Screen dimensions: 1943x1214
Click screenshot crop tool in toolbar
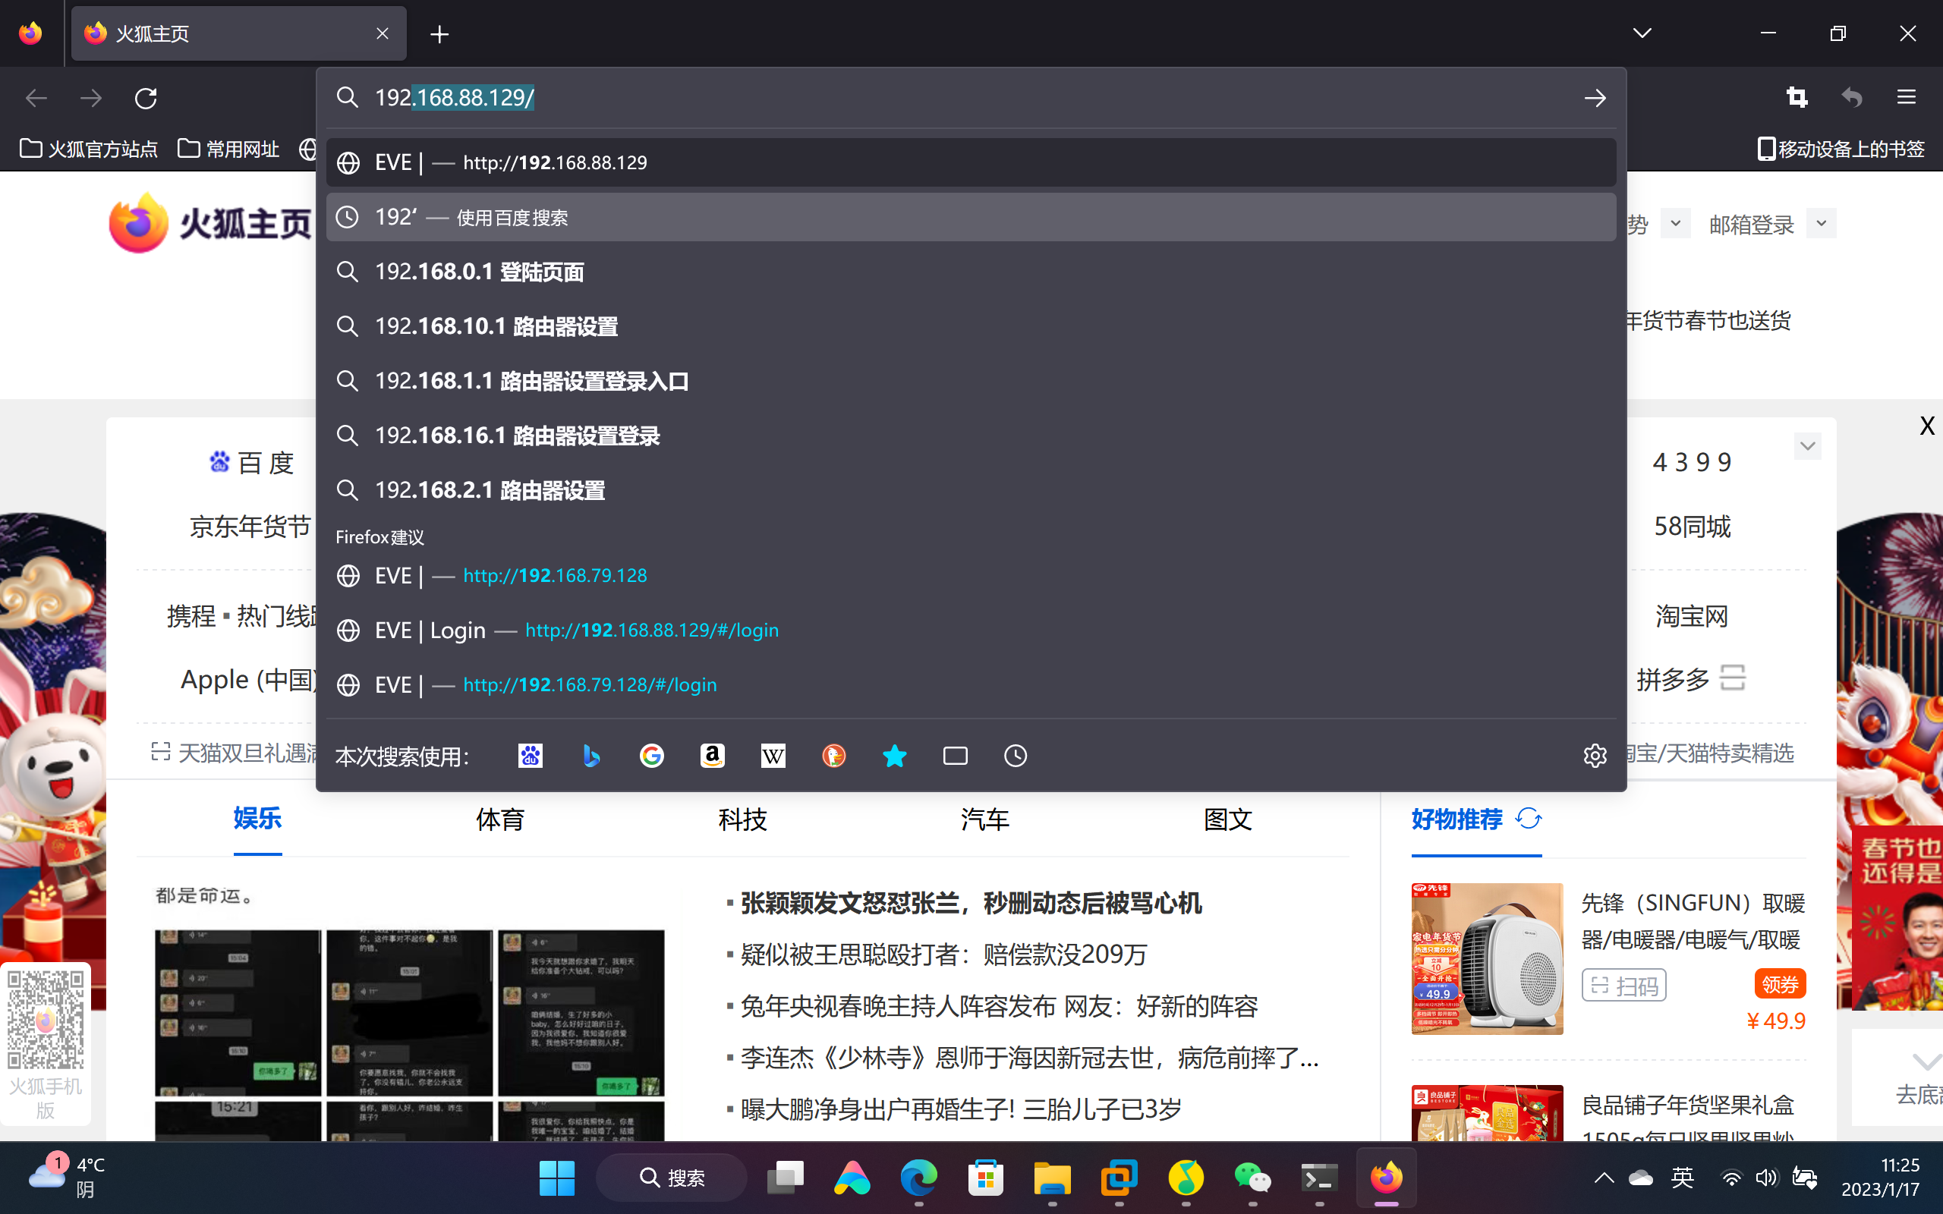click(1797, 98)
